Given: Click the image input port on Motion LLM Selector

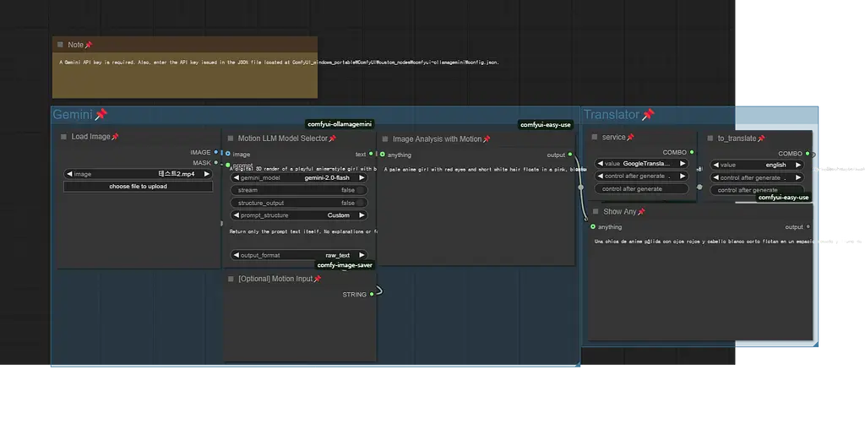Looking at the screenshot, I should tap(228, 155).
